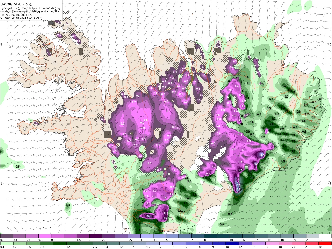This screenshot has width=332, height=249.
Task: Click the dusky purple 0.2 legend swatch
Action: pos(6,236)
